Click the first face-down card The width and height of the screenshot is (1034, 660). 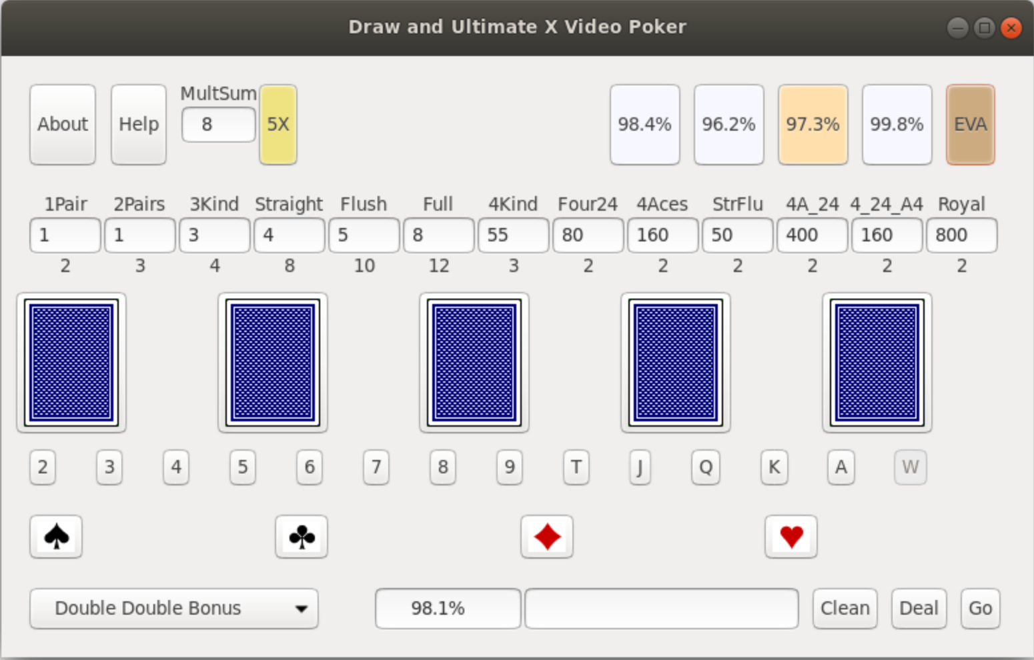coord(71,363)
